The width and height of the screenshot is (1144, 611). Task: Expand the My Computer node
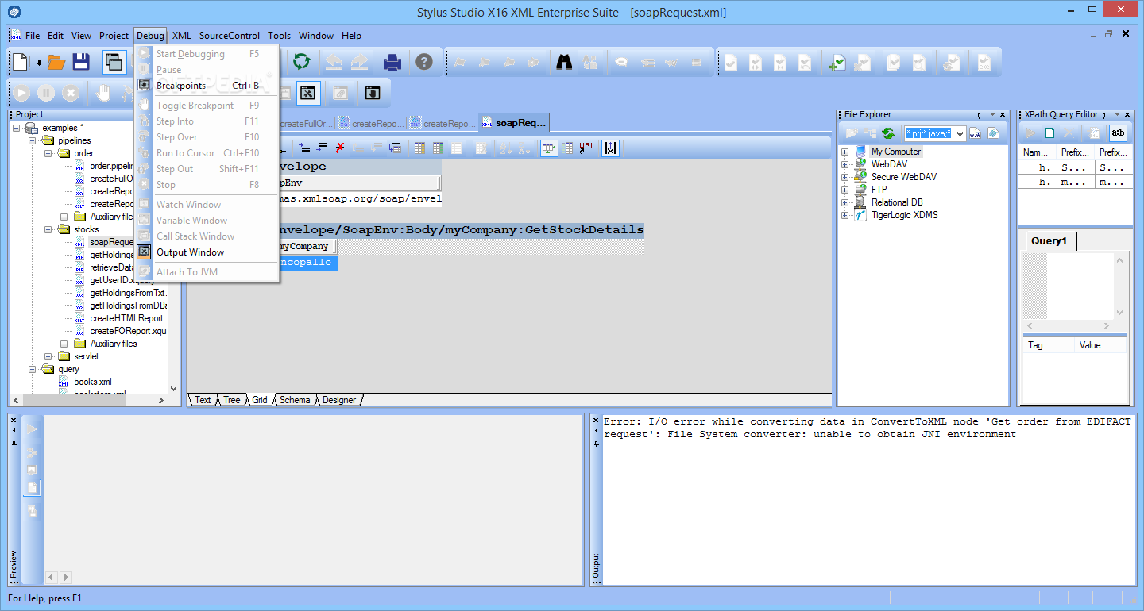pyautogui.click(x=844, y=152)
